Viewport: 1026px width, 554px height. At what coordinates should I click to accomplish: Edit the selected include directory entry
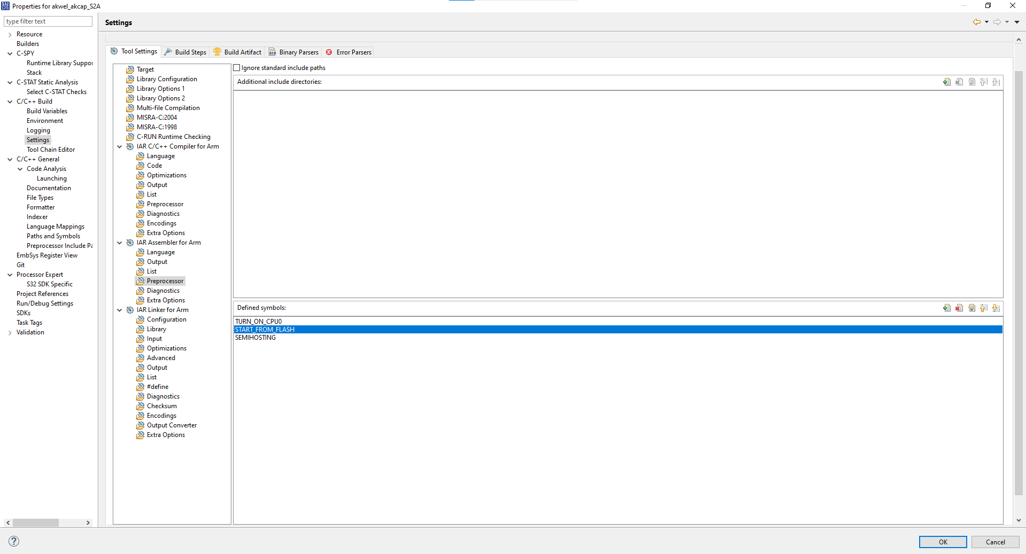972,82
